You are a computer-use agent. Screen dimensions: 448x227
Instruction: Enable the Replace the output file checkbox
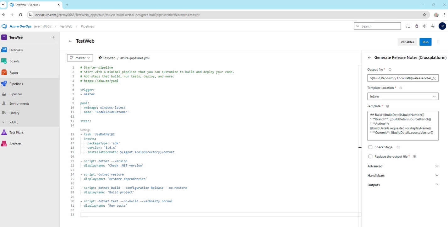370,156
